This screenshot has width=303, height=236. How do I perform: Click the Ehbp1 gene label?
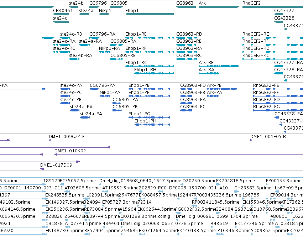132,11
